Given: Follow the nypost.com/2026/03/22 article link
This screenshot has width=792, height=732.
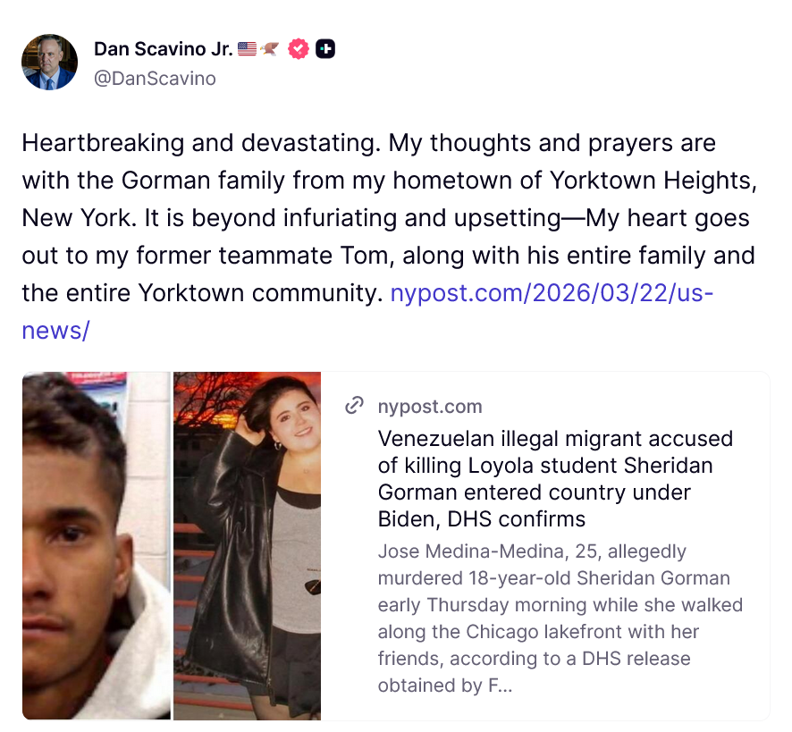Looking at the screenshot, I should (552, 293).
